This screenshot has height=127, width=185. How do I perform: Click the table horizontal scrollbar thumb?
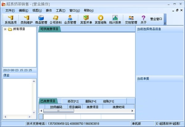[59, 111]
